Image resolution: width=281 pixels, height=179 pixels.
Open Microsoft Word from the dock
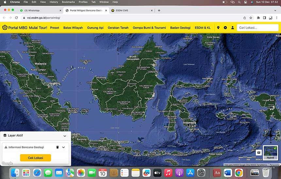click(x=228, y=173)
